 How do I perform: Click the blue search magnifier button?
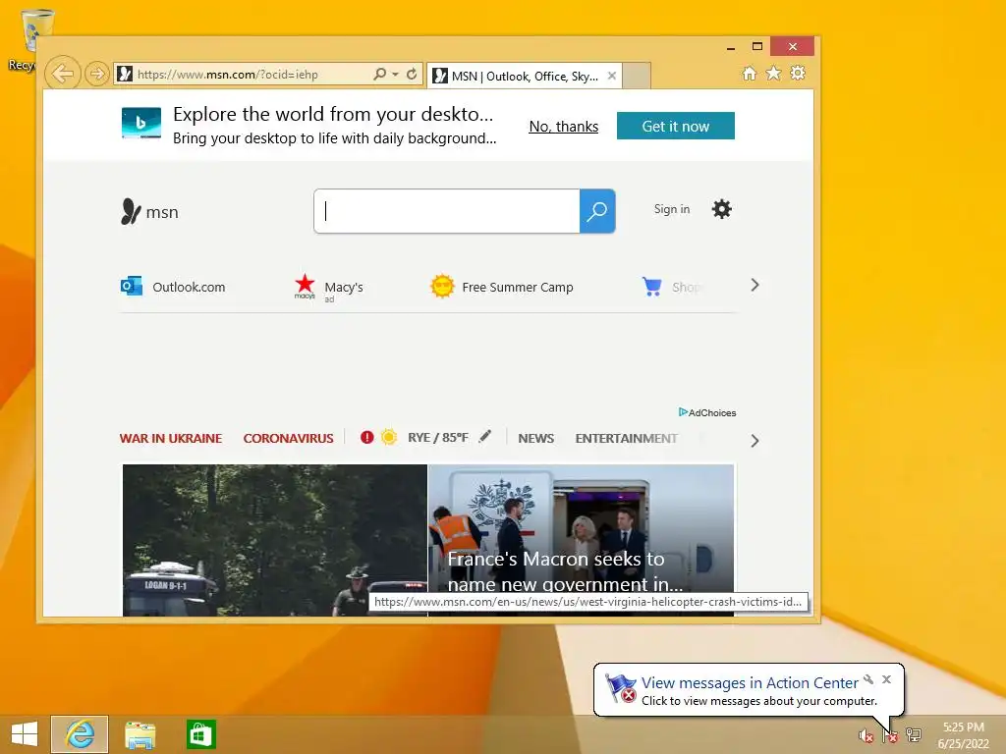click(597, 211)
